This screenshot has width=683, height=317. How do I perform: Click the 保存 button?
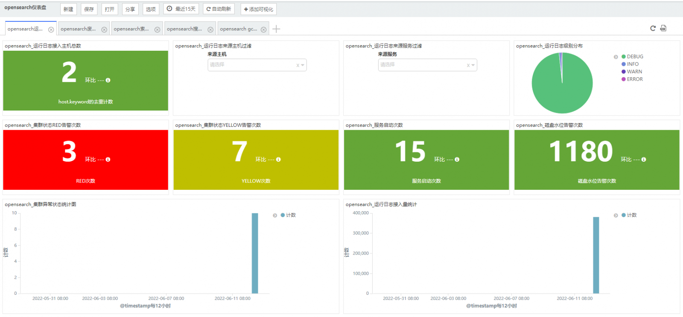tap(89, 9)
